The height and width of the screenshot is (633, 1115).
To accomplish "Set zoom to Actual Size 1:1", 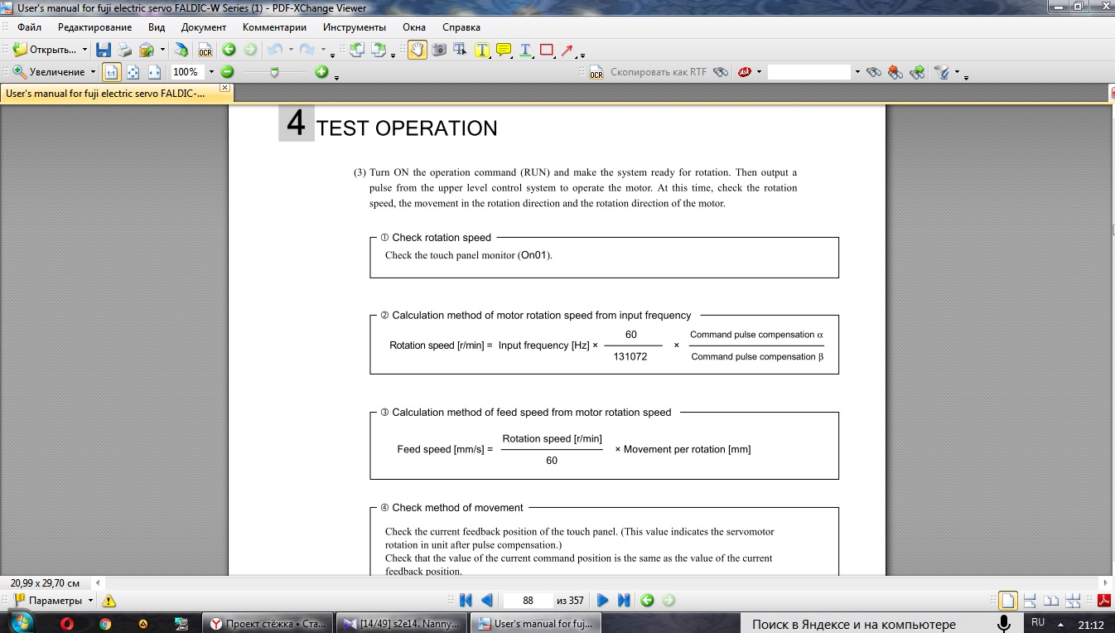I will [111, 72].
